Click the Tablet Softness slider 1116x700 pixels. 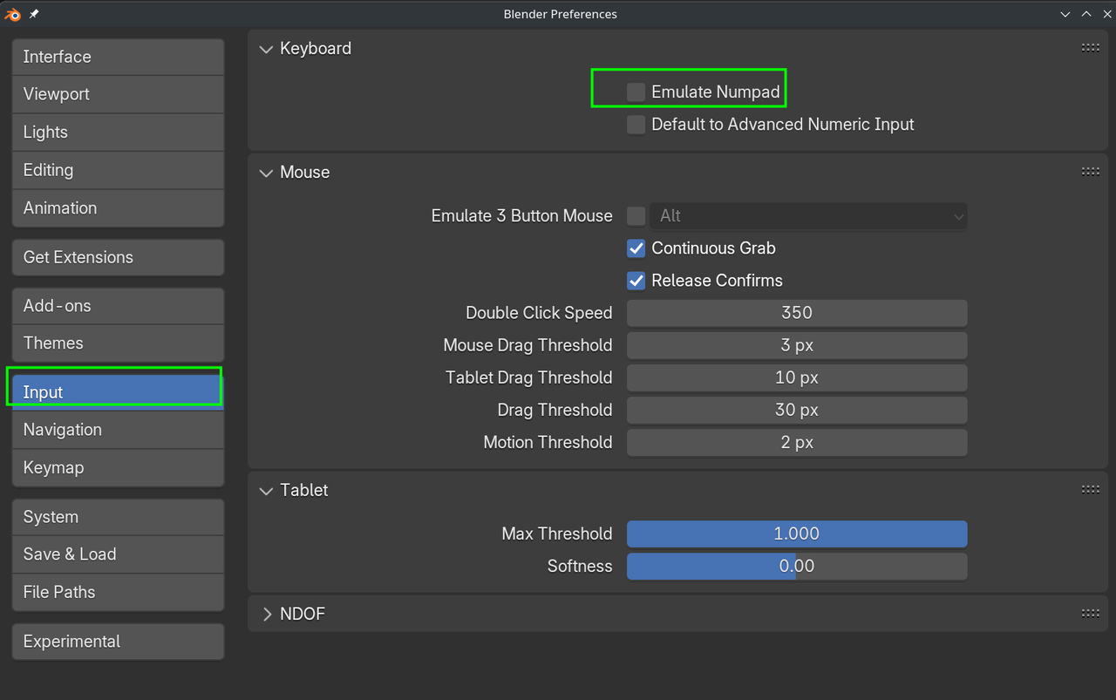tap(797, 567)
